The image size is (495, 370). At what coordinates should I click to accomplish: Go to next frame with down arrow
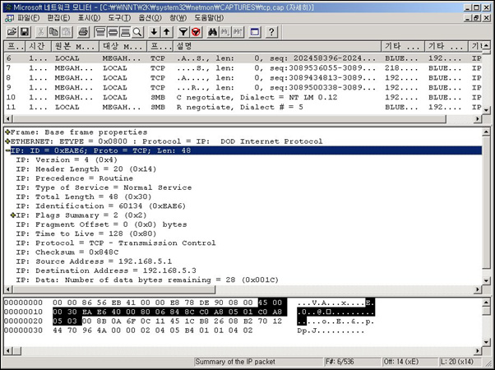pyautogui.click(x=154, y=32)
